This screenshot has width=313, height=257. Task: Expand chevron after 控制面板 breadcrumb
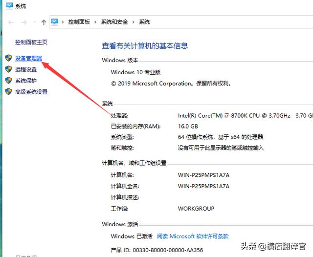coord(95,22)
